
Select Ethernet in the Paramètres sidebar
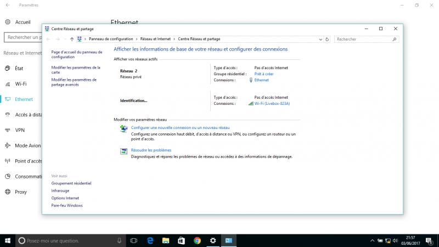(24, 99)
